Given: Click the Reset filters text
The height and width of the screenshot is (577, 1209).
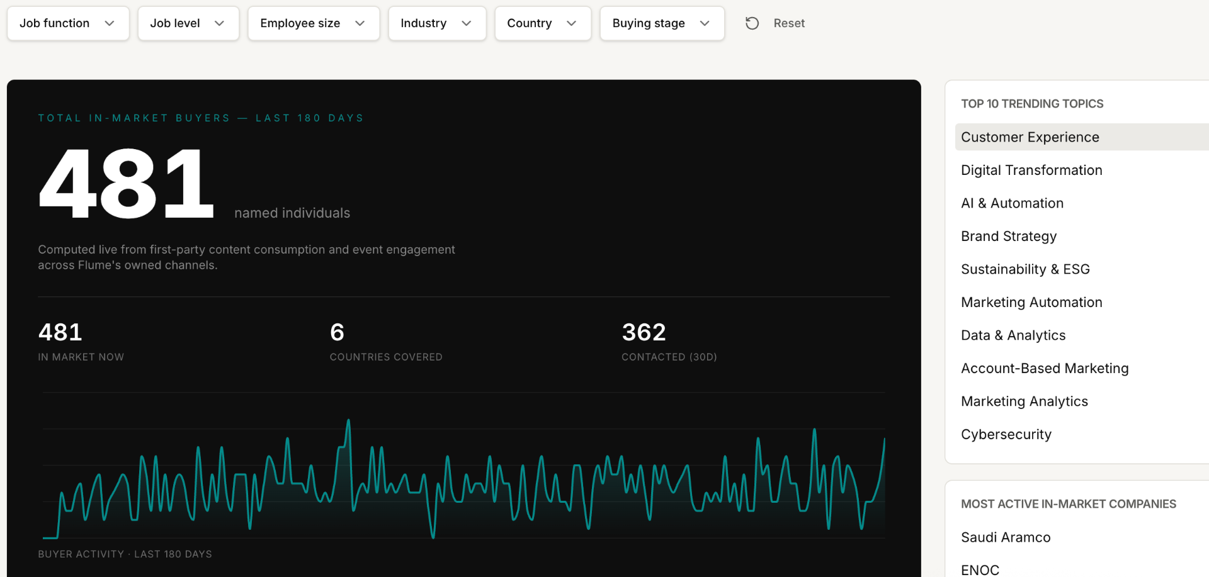Looking at the screenshot, I should point(789,23).
